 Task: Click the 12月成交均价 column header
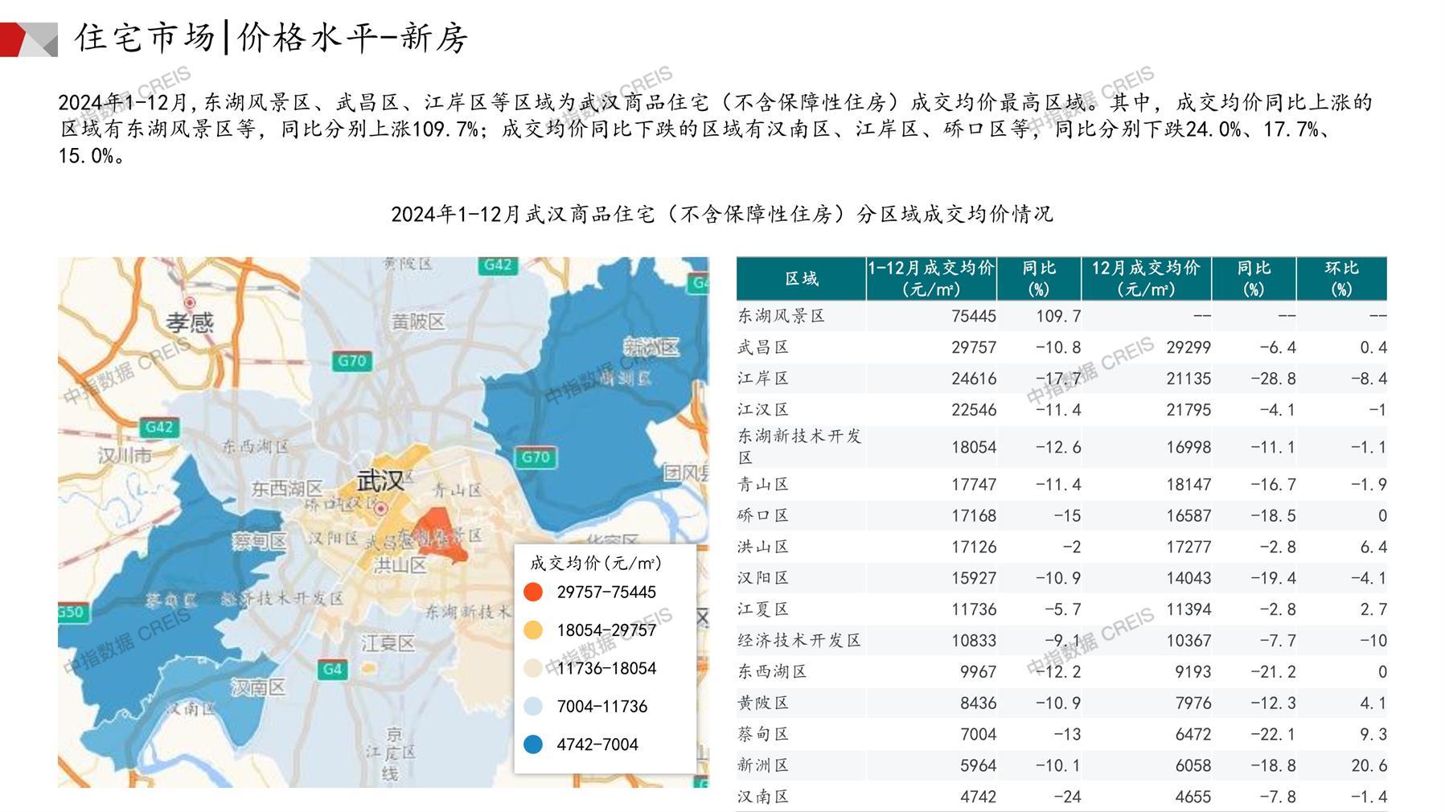(x=1146, y=279)
